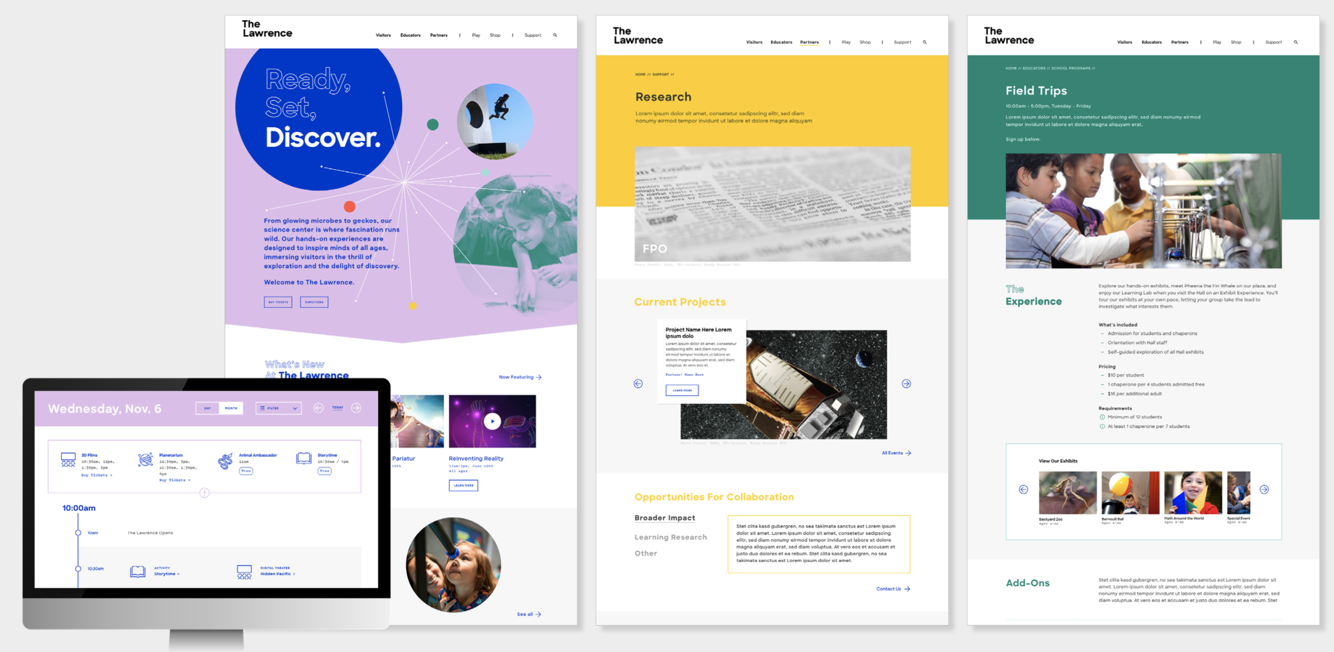Play the Reinventing Reality video

point(493,421)
